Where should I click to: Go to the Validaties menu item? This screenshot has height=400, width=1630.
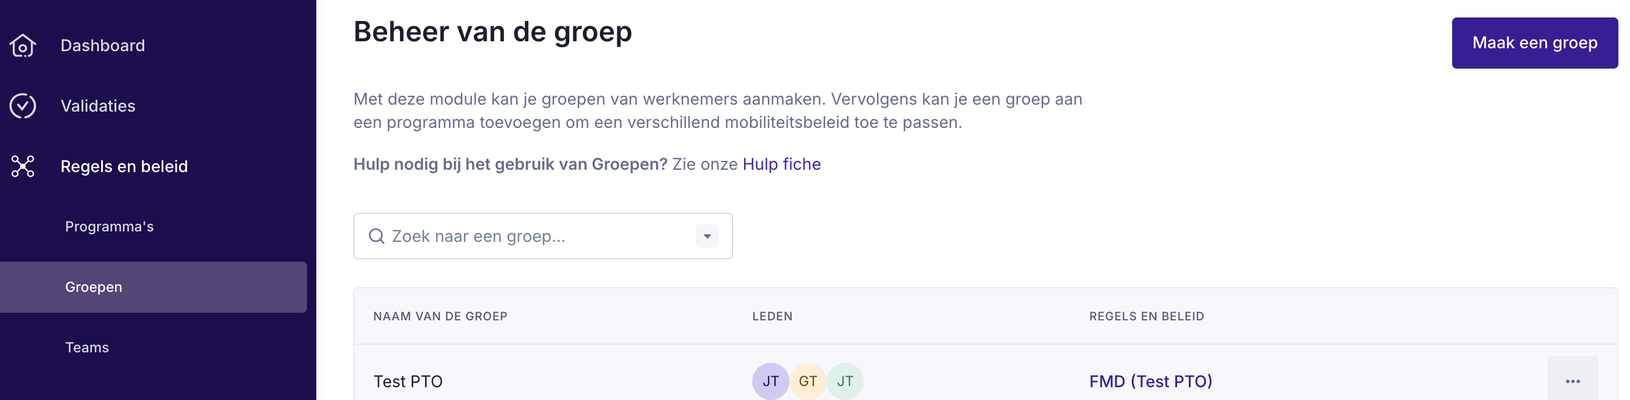click(x=98, y=106)
